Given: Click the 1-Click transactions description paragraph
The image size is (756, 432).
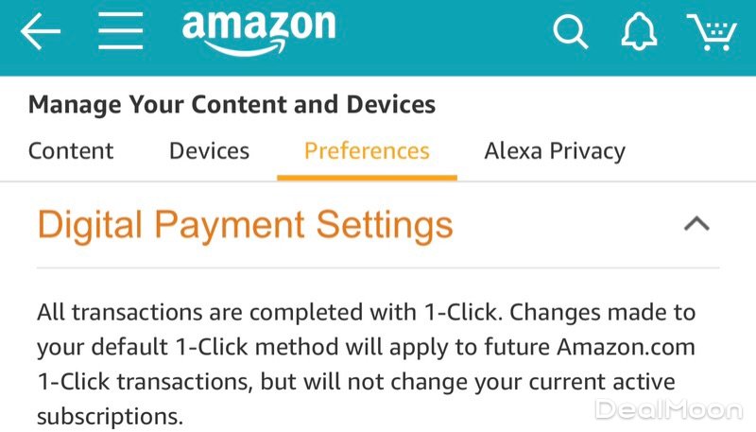Looking at the screenshot, I should point(366,364).
